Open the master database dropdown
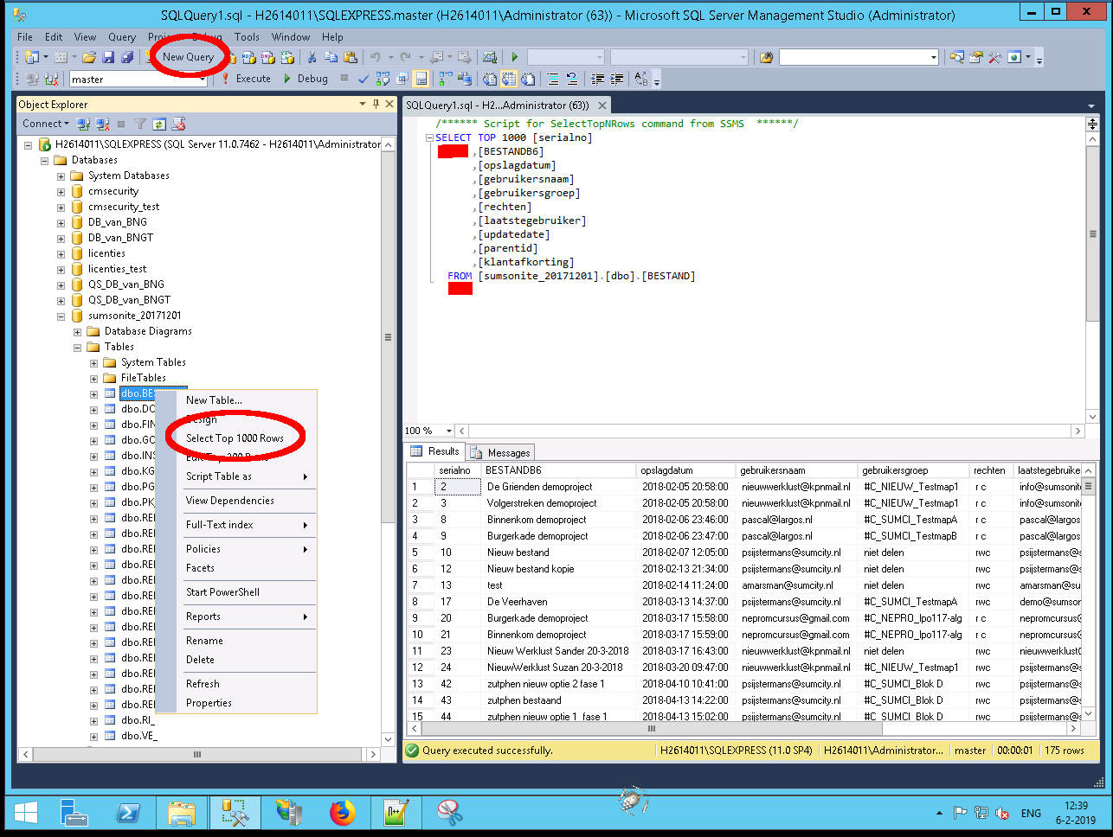 tap(203, 80)
